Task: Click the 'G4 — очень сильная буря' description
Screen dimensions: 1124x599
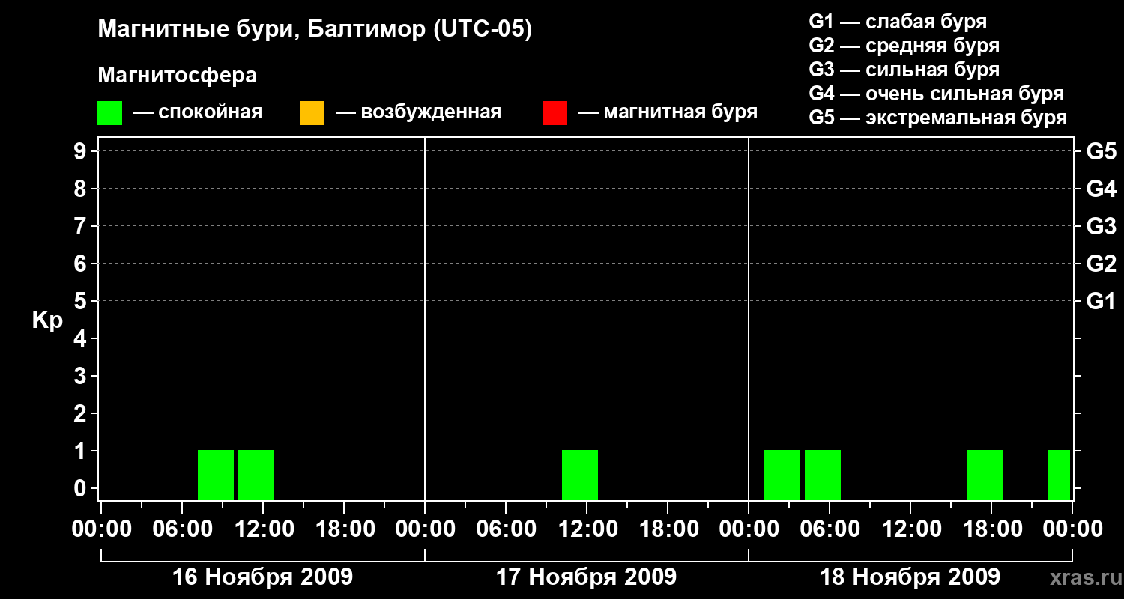Action: click(937, 94)
